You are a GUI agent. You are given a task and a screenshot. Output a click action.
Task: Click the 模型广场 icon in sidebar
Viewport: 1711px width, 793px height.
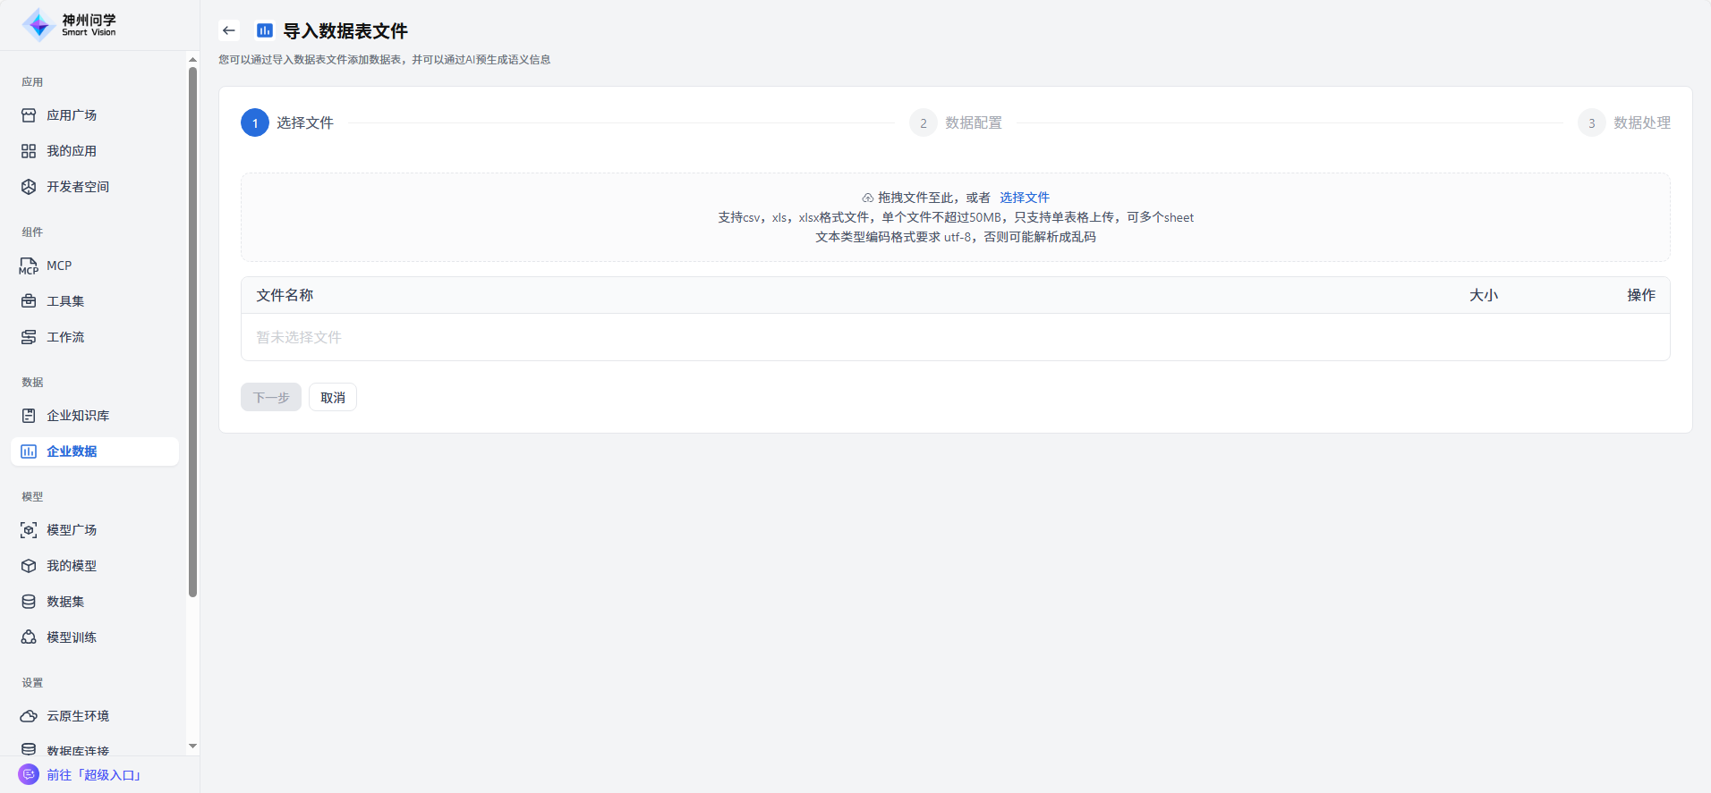point(29,530)
